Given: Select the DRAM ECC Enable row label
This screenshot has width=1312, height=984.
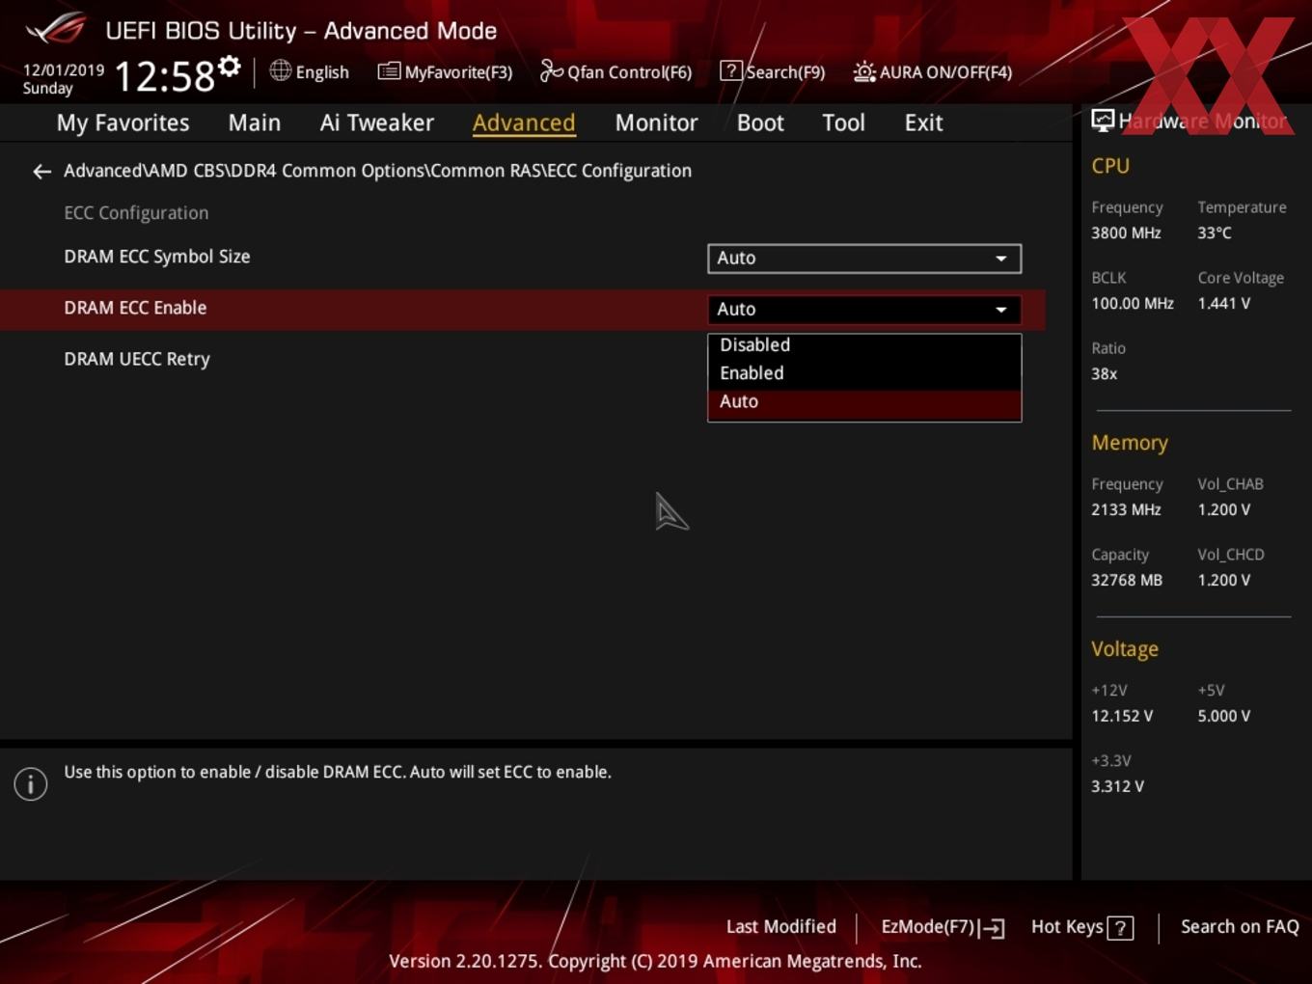Looking at the screenshot, I should click(135, 308).
